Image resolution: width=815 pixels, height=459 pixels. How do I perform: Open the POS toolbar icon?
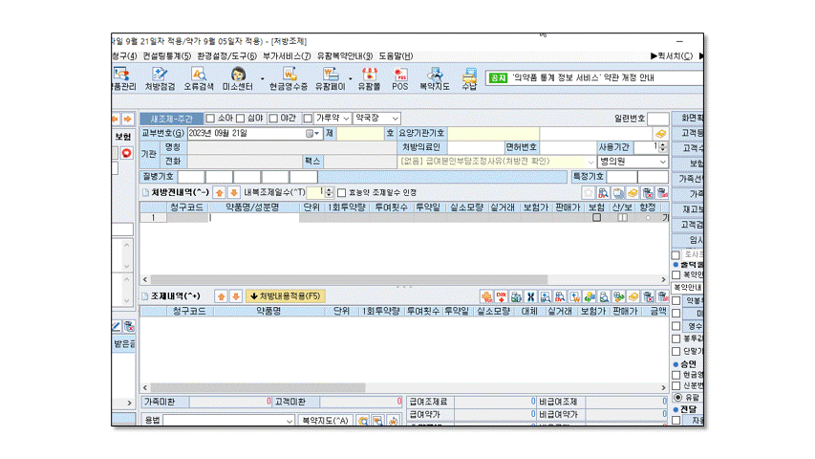[399, 78]
